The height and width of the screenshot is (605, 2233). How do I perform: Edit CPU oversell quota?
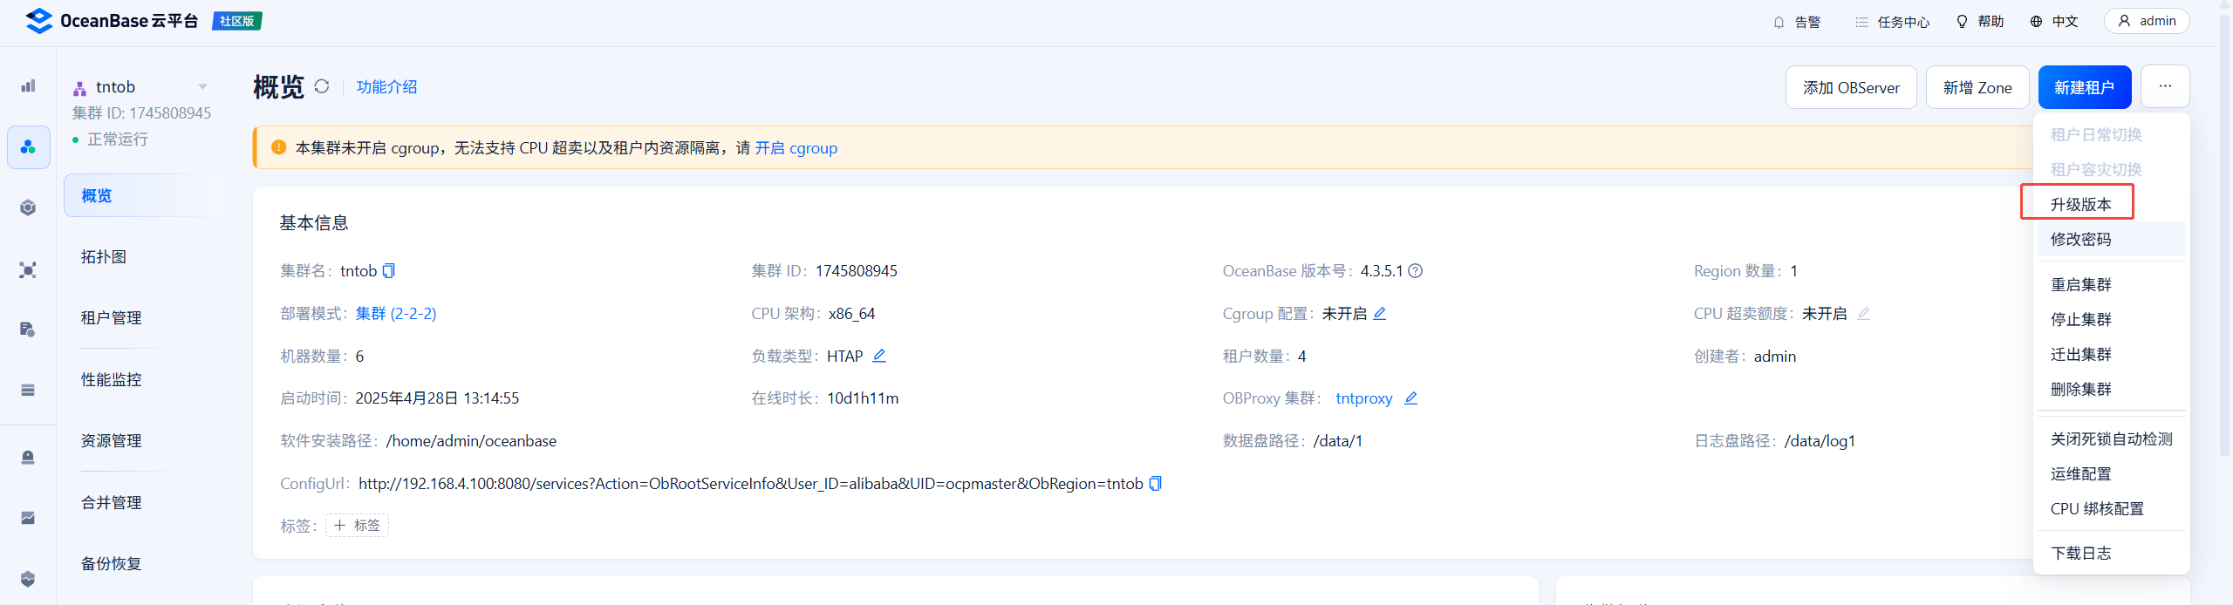point(1863,314)
